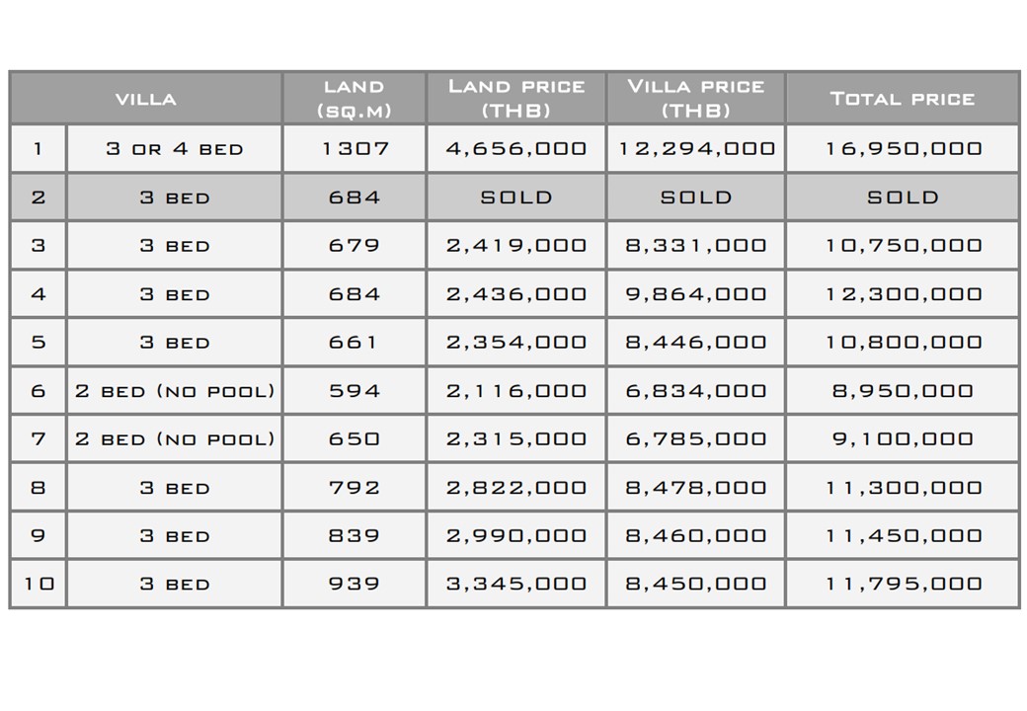
Task: Click villa 9 land price 2,990,000
Action: [x=516, y=535]
